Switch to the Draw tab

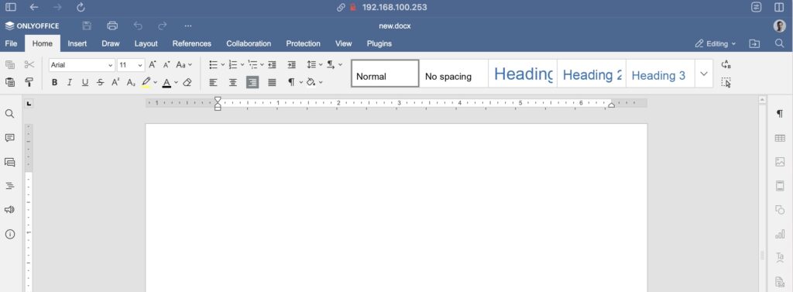(x=110, y=43)
